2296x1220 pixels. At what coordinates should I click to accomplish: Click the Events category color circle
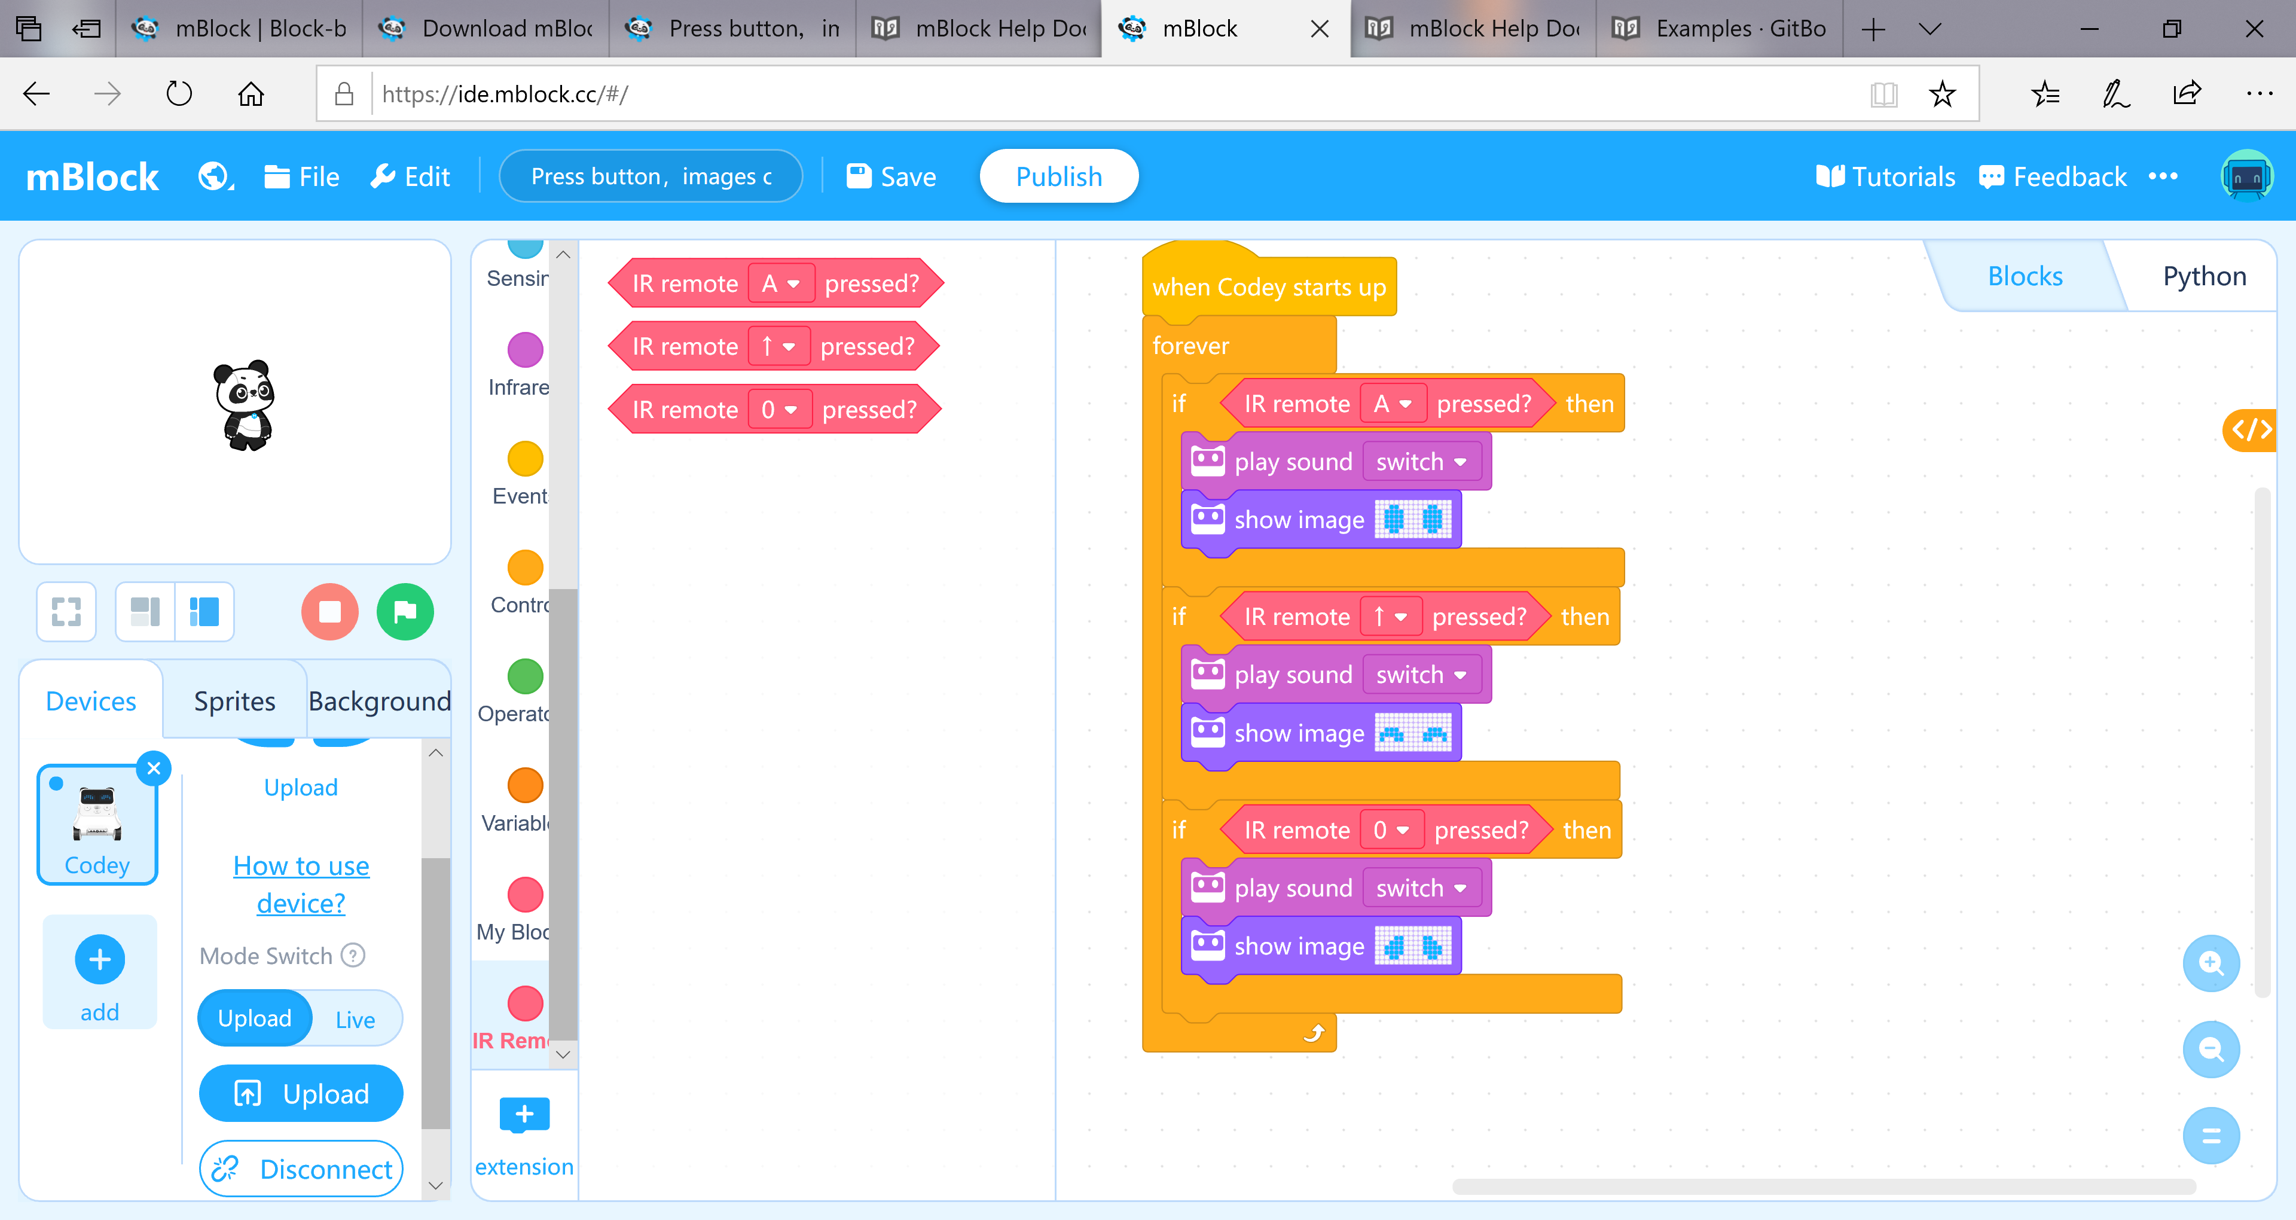coord(525,458)
